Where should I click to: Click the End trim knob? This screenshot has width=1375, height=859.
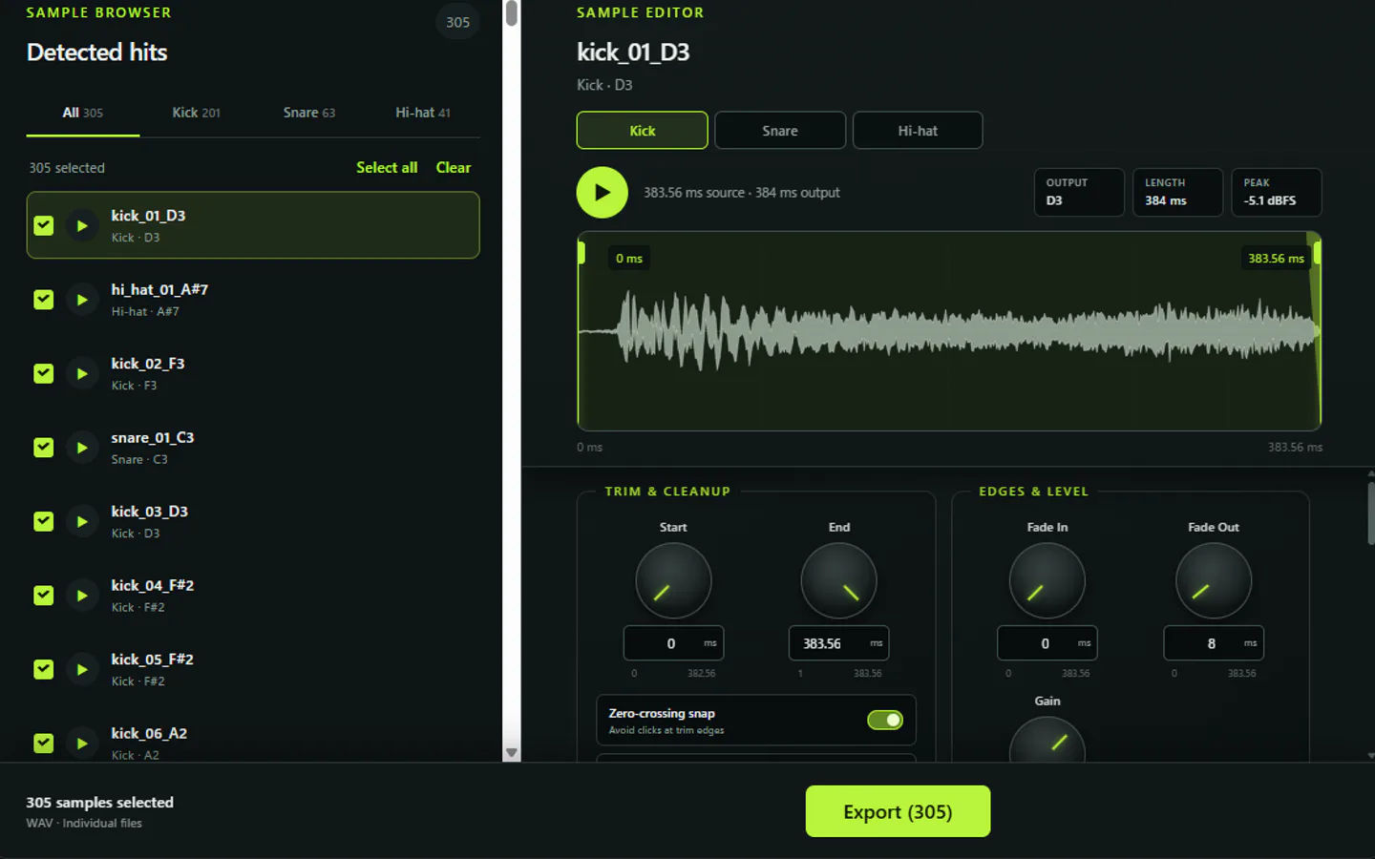pyautogui.click(x=839, y=580)
